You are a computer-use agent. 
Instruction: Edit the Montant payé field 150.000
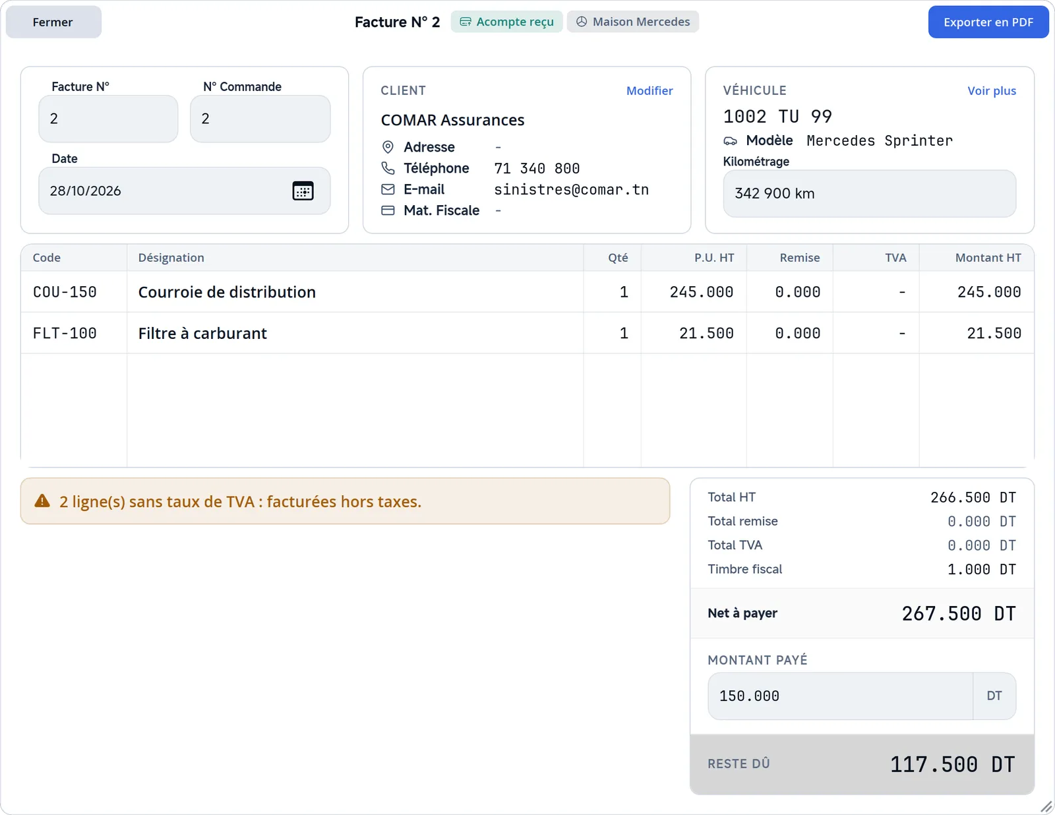point(841,696)
